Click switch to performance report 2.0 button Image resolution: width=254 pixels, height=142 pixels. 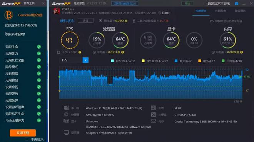click(x=125, y=3)
